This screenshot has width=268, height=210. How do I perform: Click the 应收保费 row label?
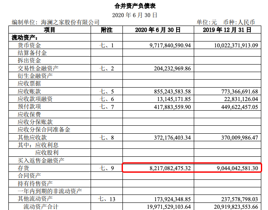pos(29,114)
